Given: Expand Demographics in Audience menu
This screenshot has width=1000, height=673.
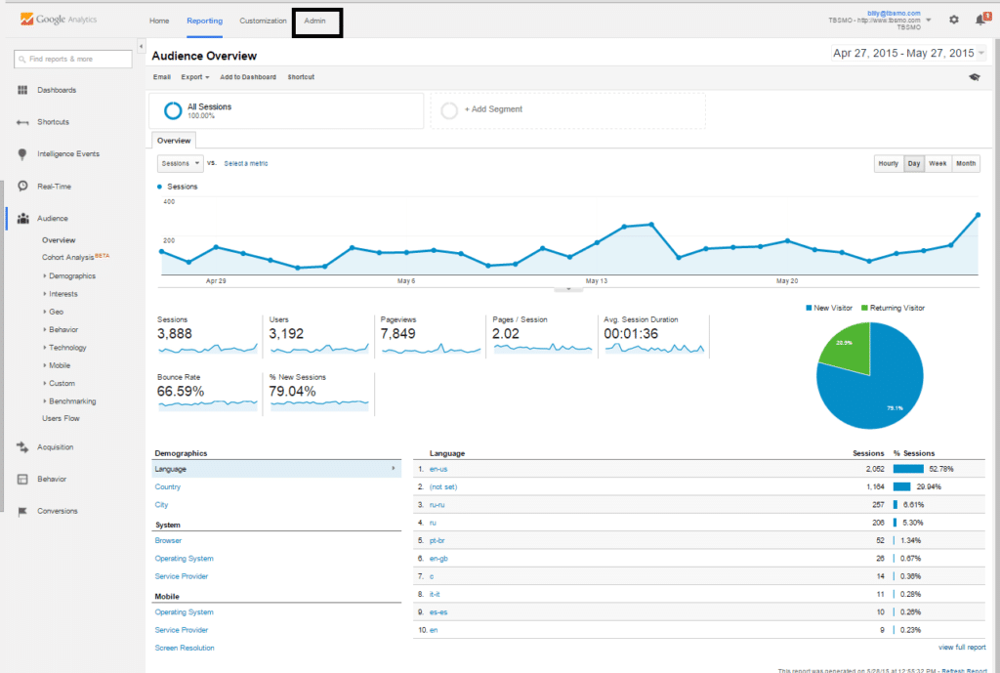Looking at the screenshot, I should click(72, 276).
